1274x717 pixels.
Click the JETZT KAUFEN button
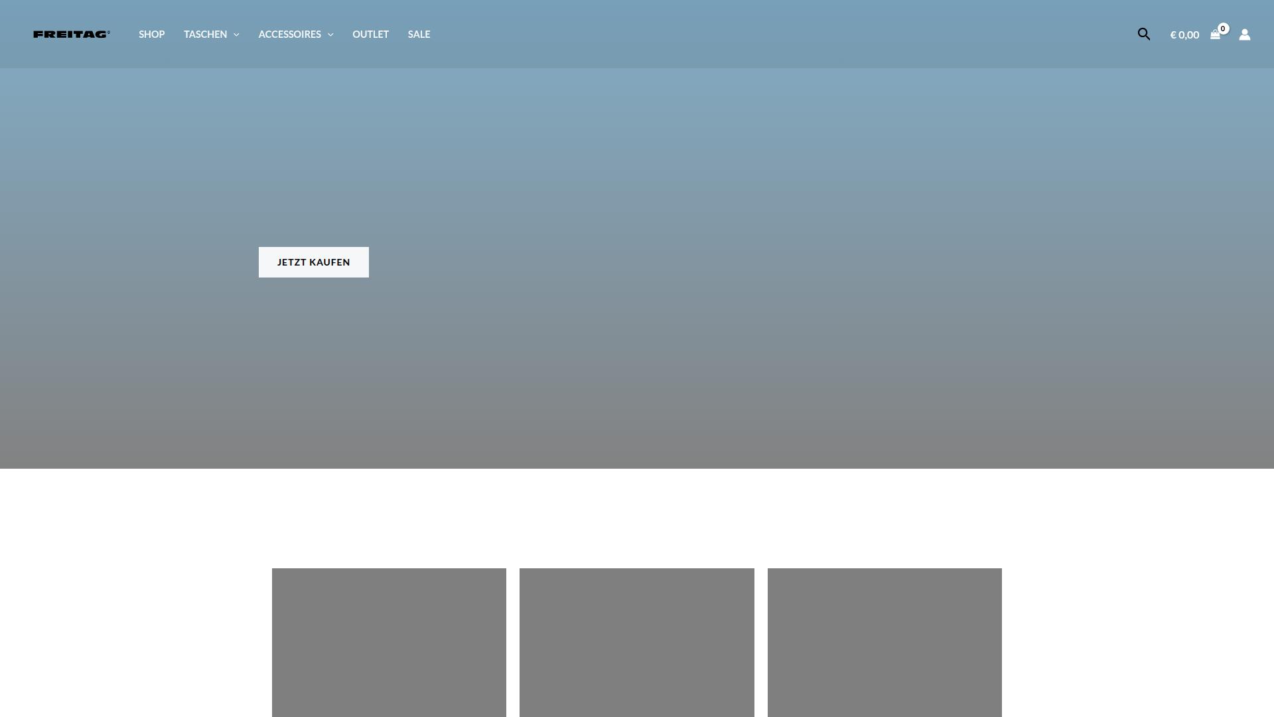(313, 262)
